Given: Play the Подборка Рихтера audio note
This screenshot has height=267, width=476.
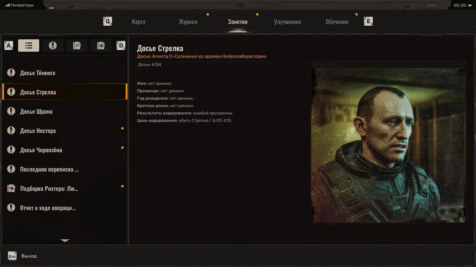Looking at the screenshot, I should click(49, 189).
